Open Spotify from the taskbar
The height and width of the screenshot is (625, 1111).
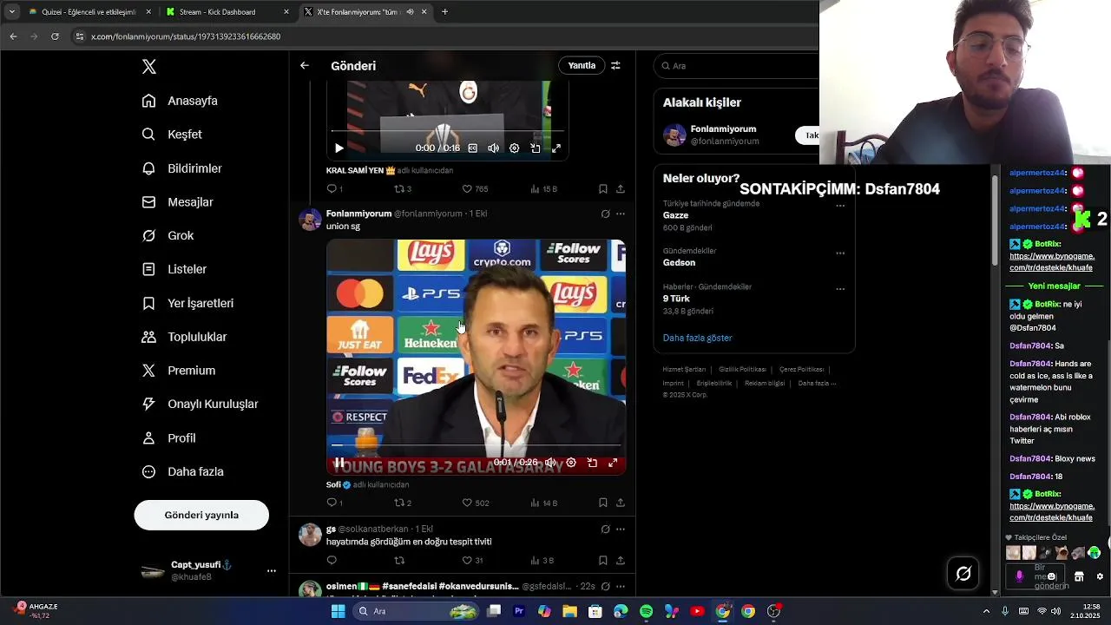click(646, 611)
